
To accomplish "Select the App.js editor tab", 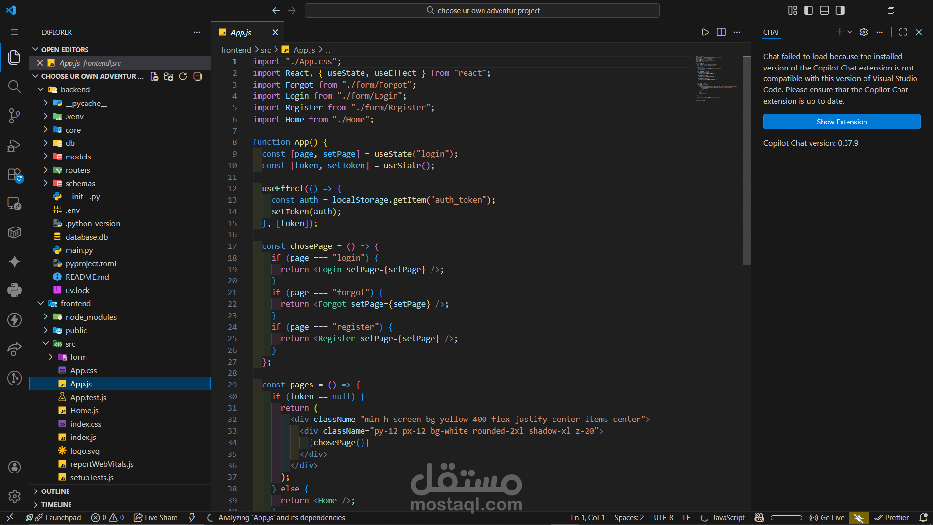I will [x=241, y=32].
